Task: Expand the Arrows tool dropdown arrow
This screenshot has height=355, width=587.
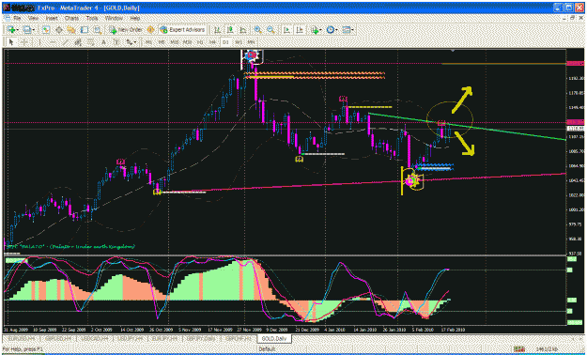Action: [135, 42]
